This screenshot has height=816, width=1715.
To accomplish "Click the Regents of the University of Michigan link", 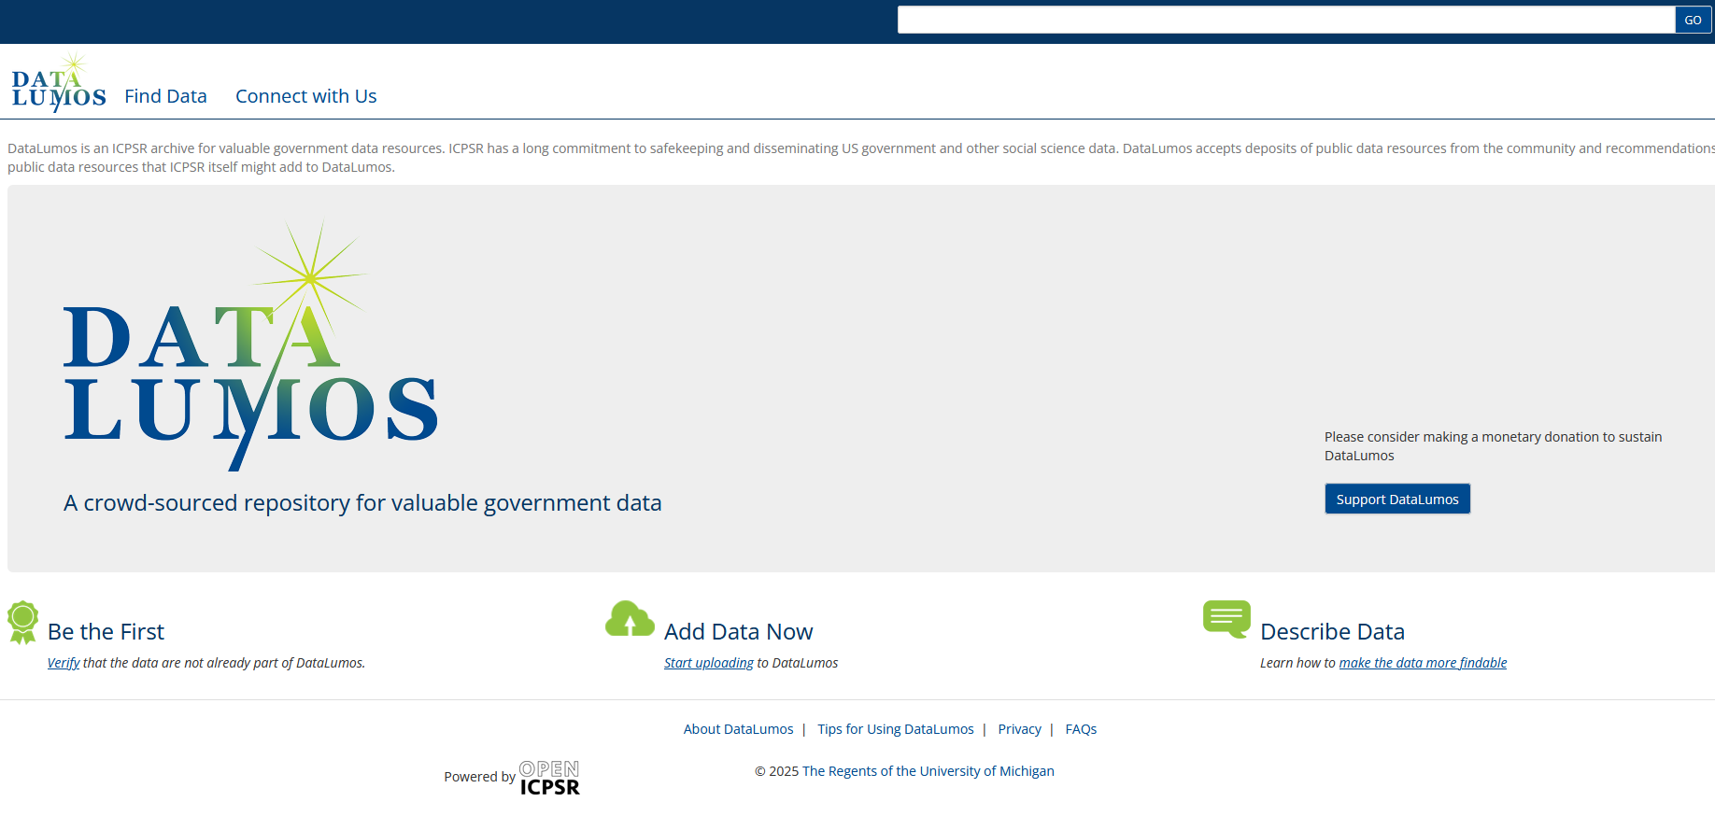I will pos(928,771).
